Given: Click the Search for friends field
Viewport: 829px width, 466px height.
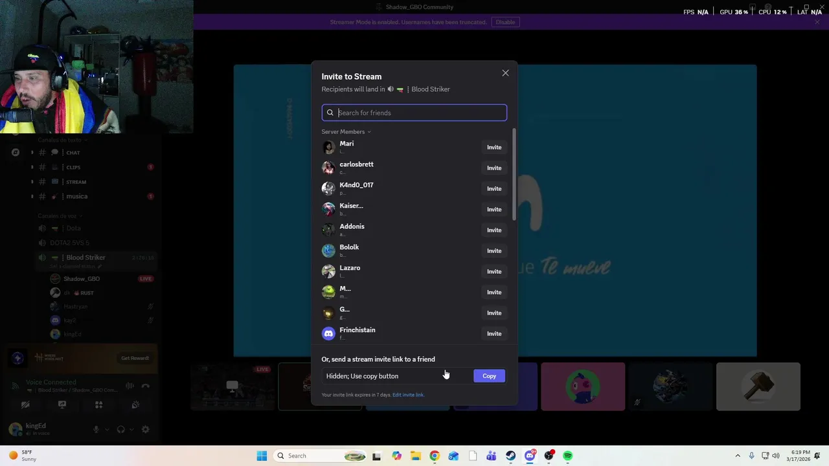Looking at the screenshot, I should [x=414, y=113].
